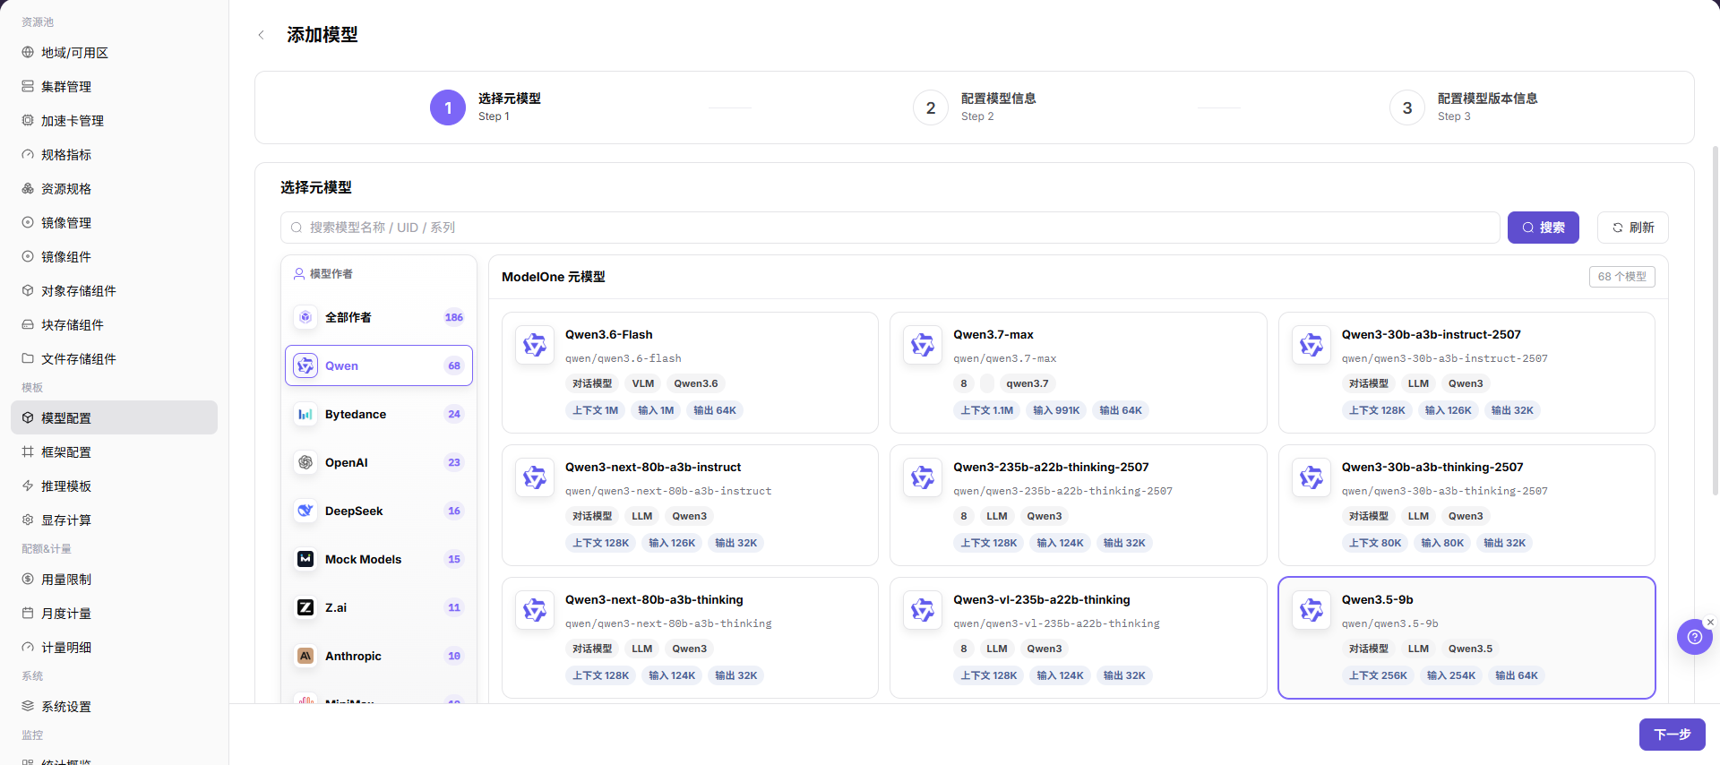Click the 'VLM' tag on Qwen3.6-Flash
This screenshot has width=1720, height=765.
(643, 383)
